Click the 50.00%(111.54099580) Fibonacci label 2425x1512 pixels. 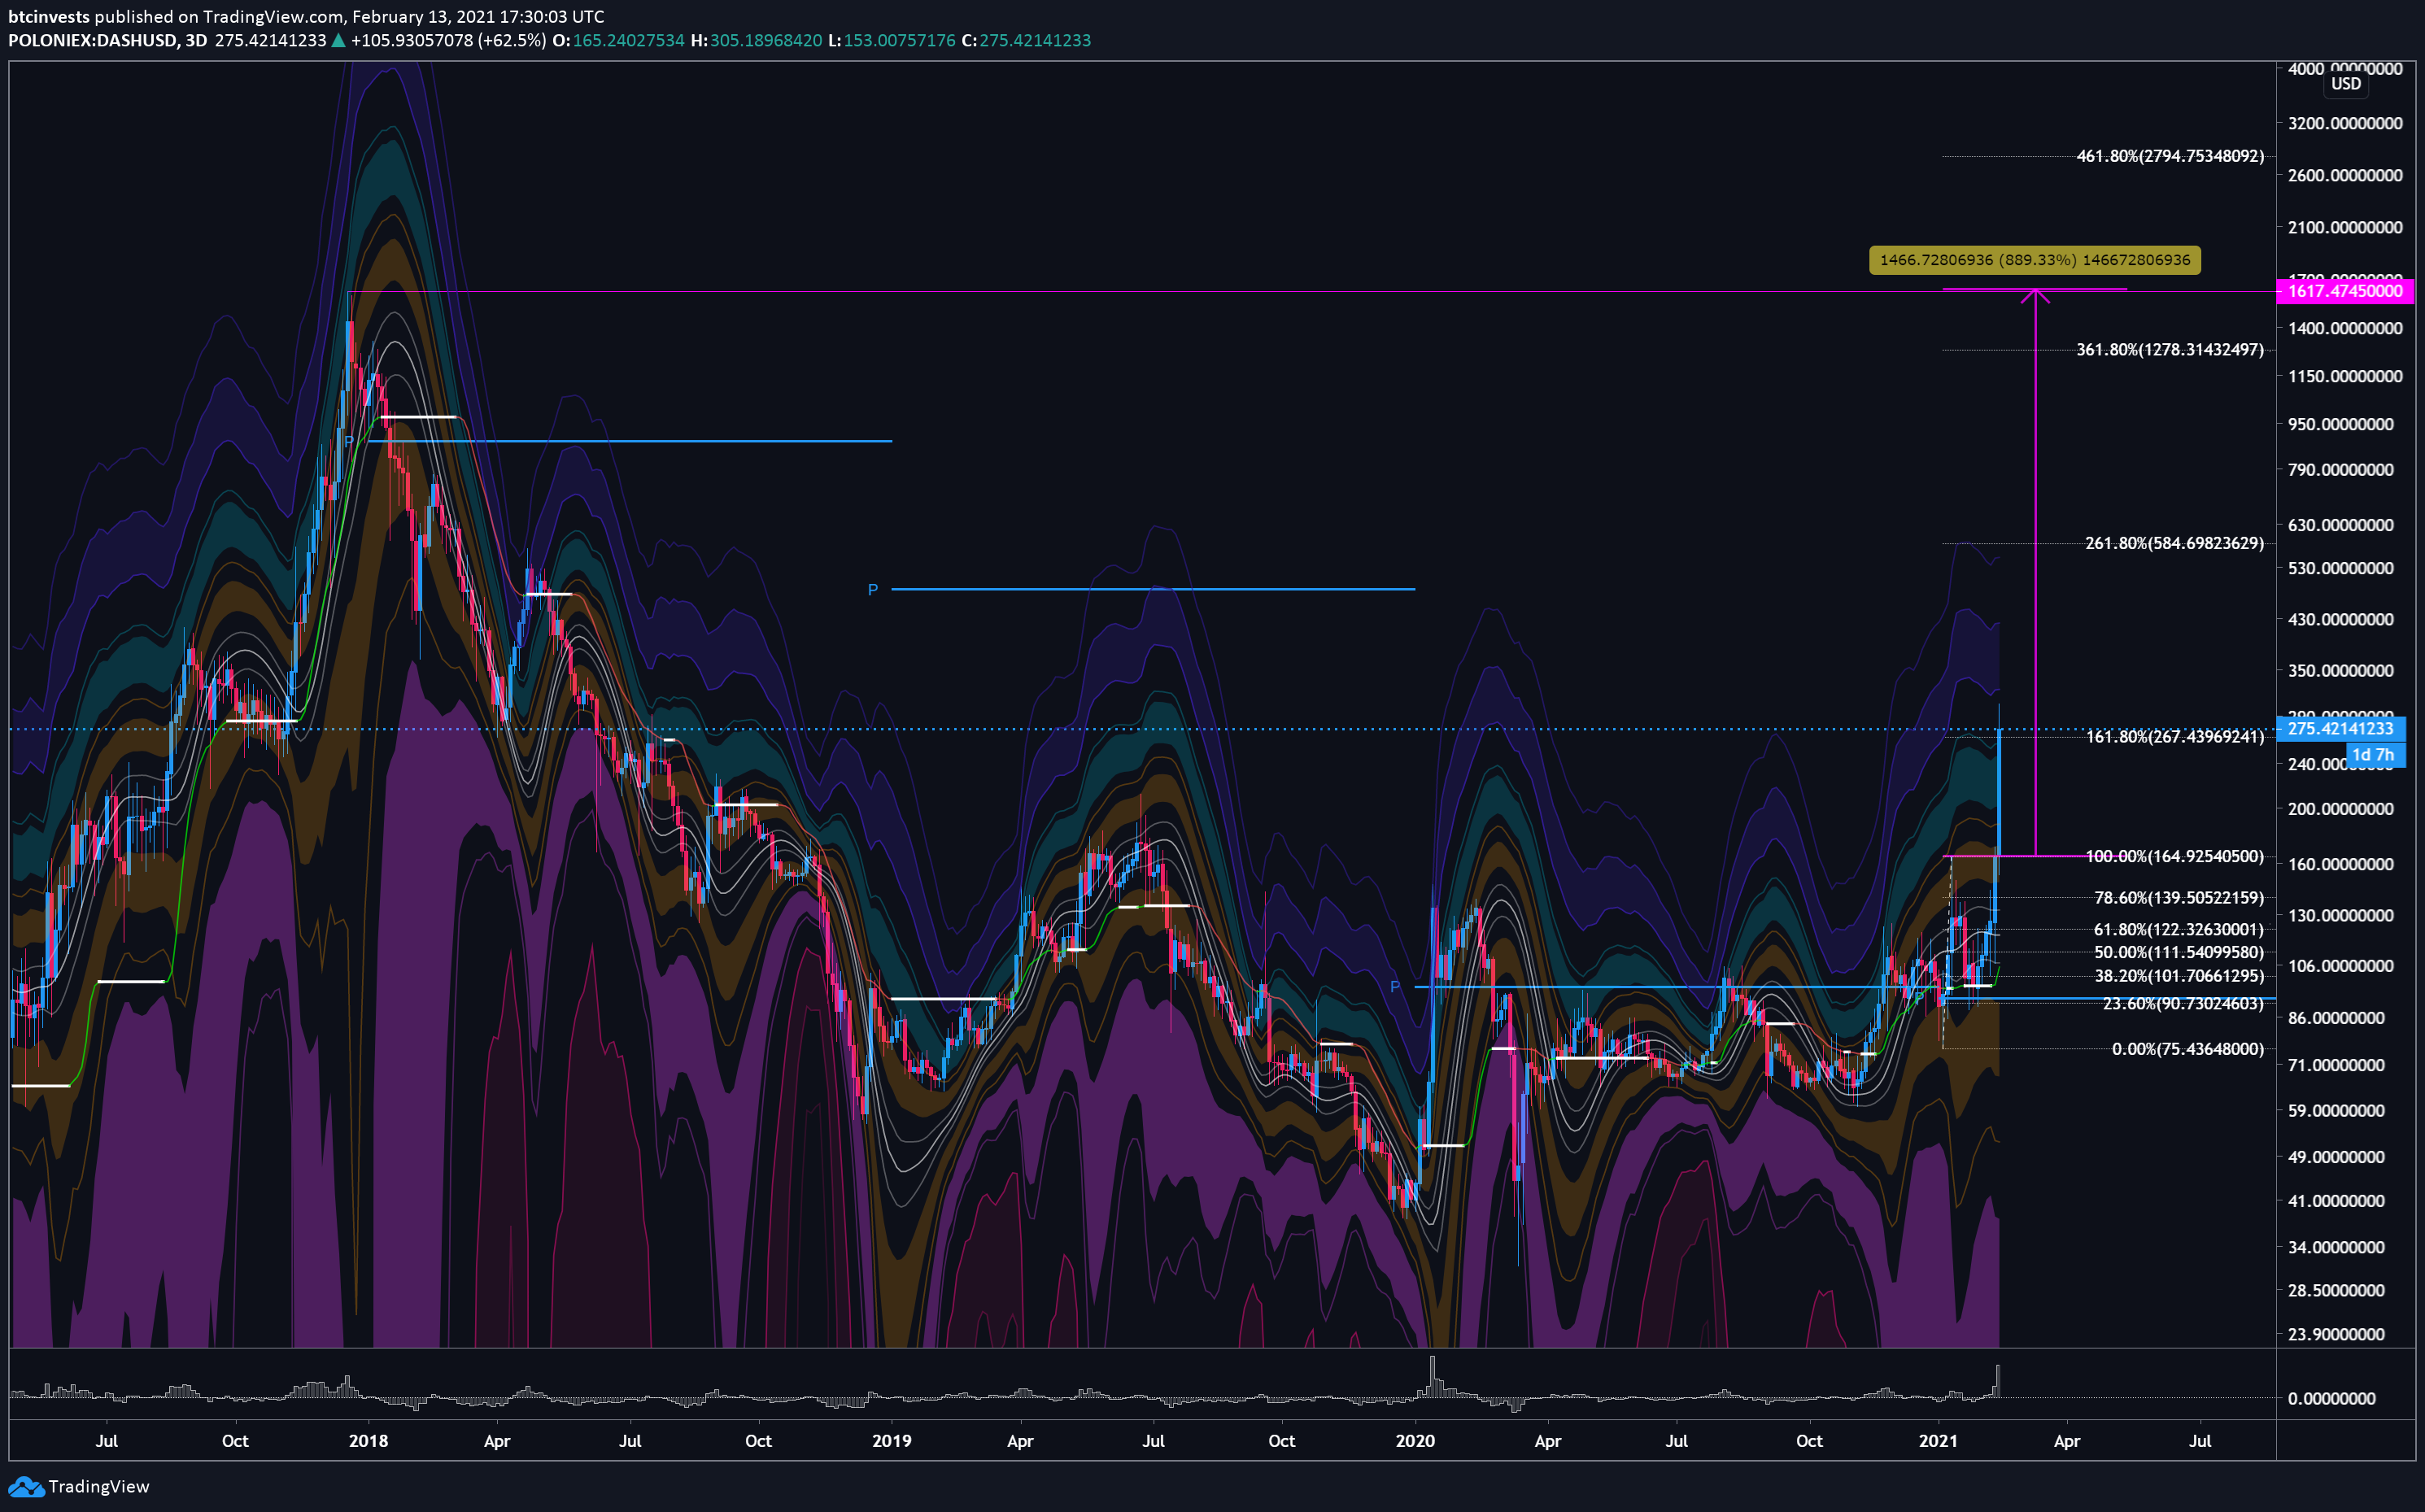tap(2179, 953)
